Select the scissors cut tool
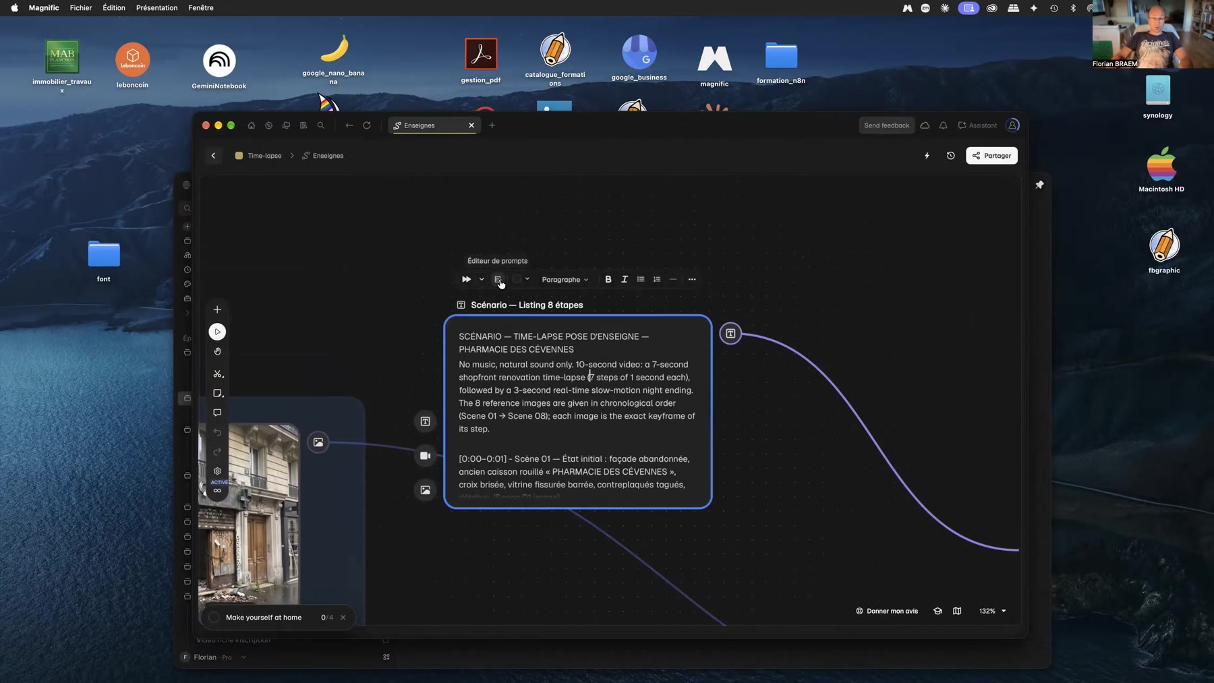 point(217,374)
